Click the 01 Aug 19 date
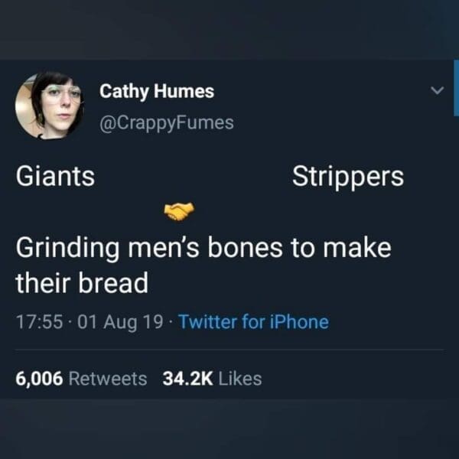 tap(120, 322)
